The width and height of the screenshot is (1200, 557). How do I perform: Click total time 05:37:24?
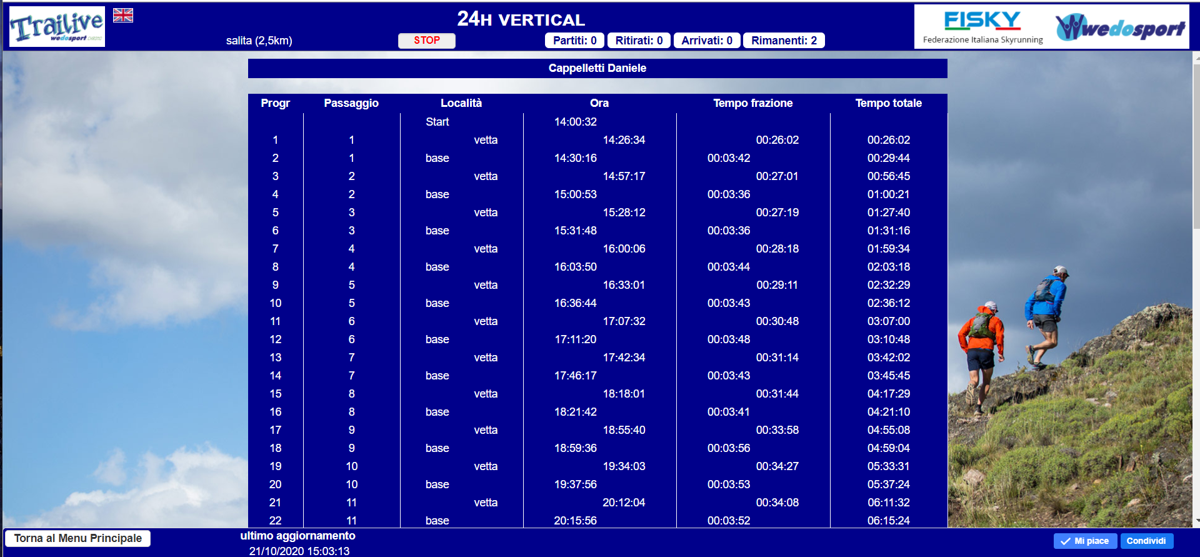pyautogui.click(x=889, y=484)
